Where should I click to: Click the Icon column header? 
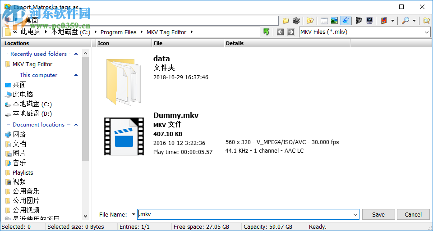click(x=124, y=43)
